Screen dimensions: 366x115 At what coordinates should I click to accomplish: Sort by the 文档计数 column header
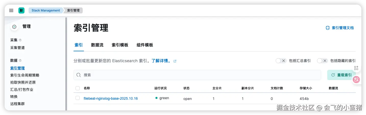coord(277,88)
